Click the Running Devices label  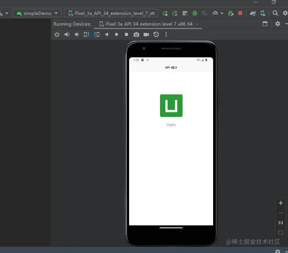[72, 24]
